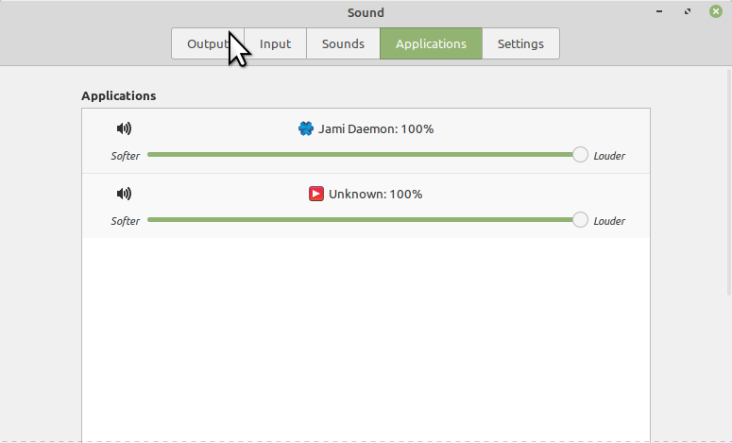Click the red play icon beside Unknown
The height and width of the screenshot is (443, 732).
(x=316, y=194)
